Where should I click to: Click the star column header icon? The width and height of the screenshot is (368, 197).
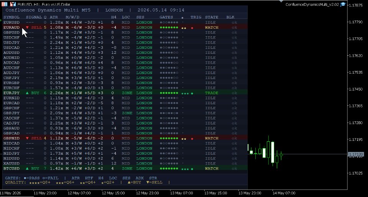click(x=182, y=18)
